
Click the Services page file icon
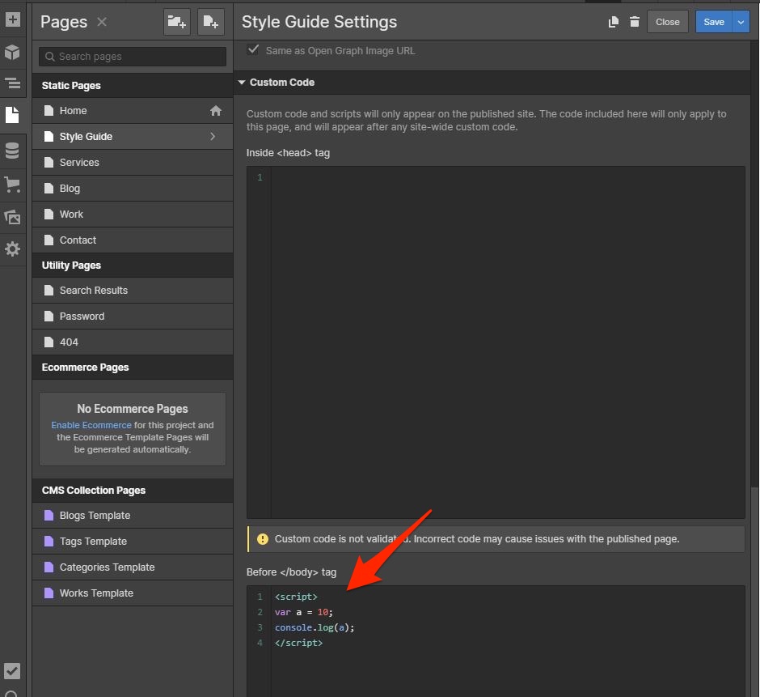tap(49, 163)
